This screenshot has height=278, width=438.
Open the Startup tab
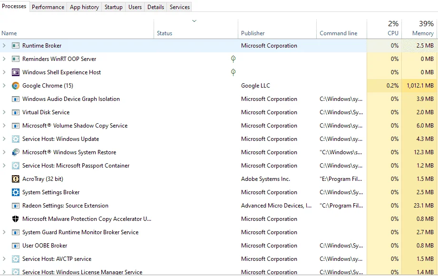(x=113, y=7)
